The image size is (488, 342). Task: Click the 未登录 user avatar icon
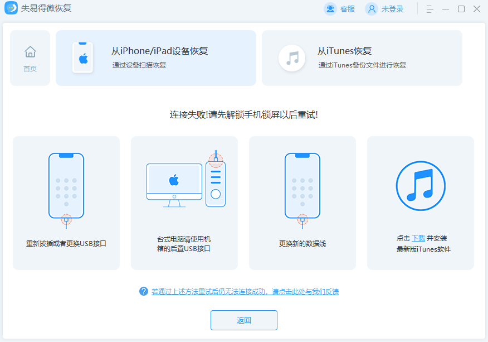(x=372, y=9)
